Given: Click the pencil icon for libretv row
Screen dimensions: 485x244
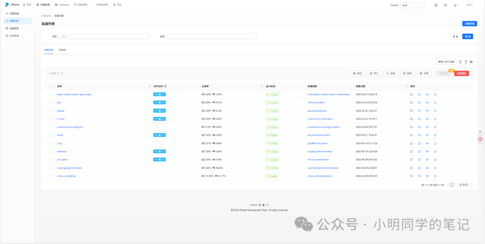Looking at the screenshot, I should point(435,135).
